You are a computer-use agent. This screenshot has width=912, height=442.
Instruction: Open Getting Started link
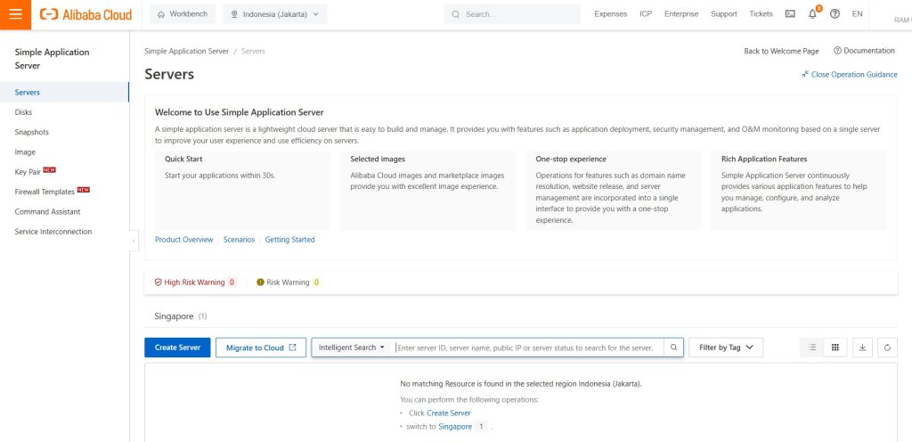[x=289, y=240]
